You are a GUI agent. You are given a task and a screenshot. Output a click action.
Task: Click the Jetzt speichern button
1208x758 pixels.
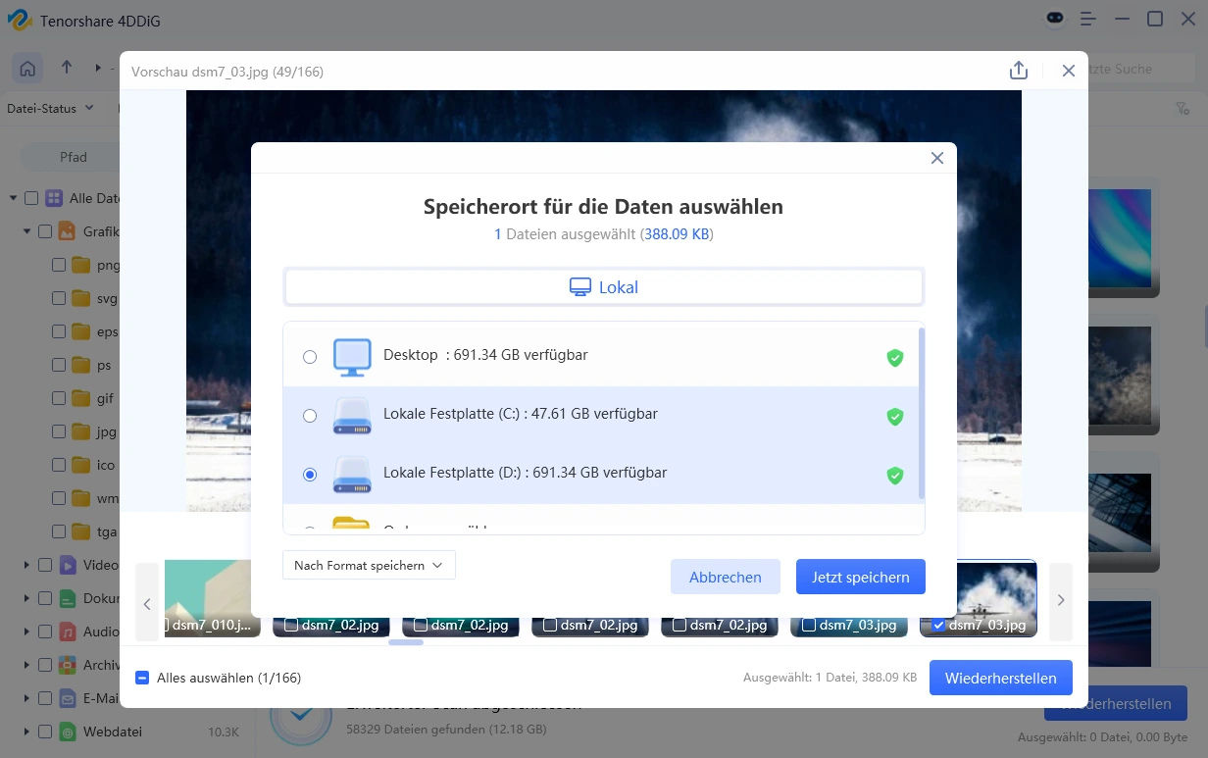tap(860, 577)
